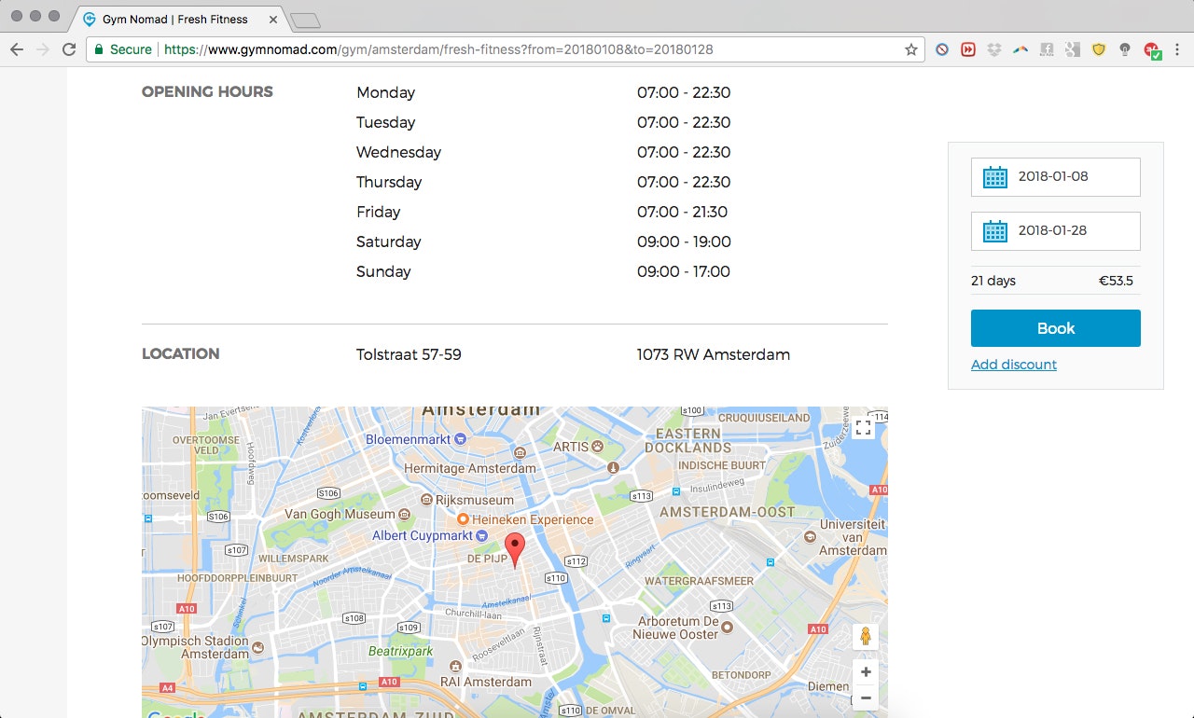Click the postcode 1073 RW Amsterdam
1194x718 pixels.
[714, 354]
